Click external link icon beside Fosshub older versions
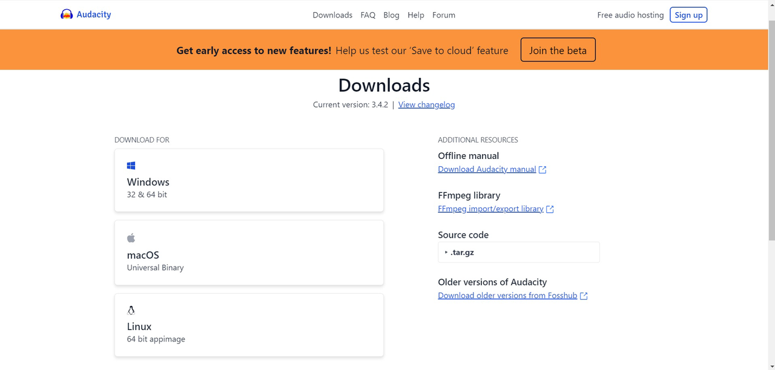This screenshot has height=370, width=775. pyautogui.click(x=584, y=296)
